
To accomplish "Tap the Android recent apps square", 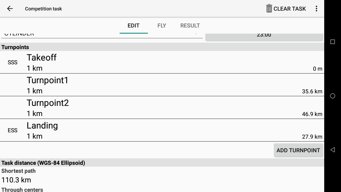I will click(x=332, y=42).
